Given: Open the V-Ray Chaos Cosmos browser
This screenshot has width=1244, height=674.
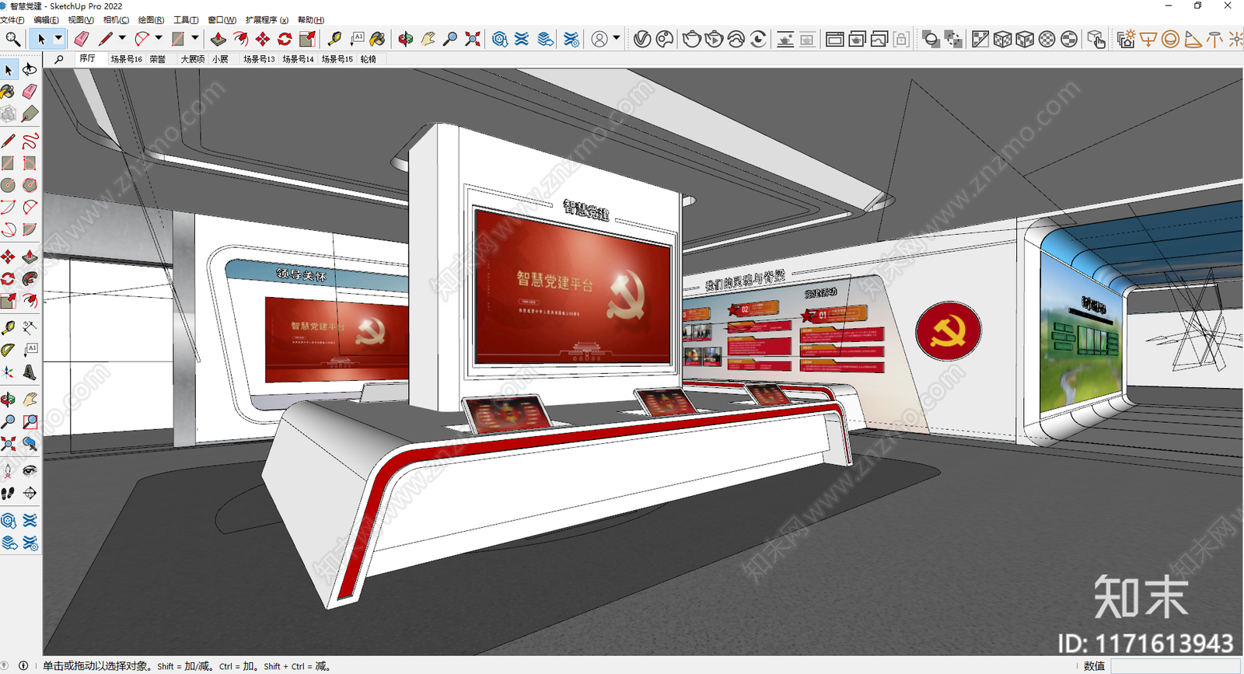Looking at the screenshot, I should (665, 39).
